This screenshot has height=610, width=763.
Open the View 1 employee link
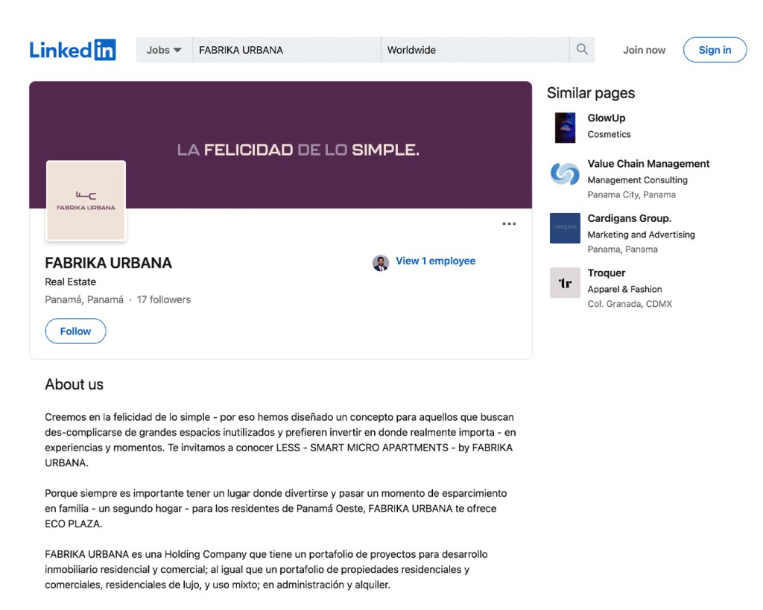point(435,261)
